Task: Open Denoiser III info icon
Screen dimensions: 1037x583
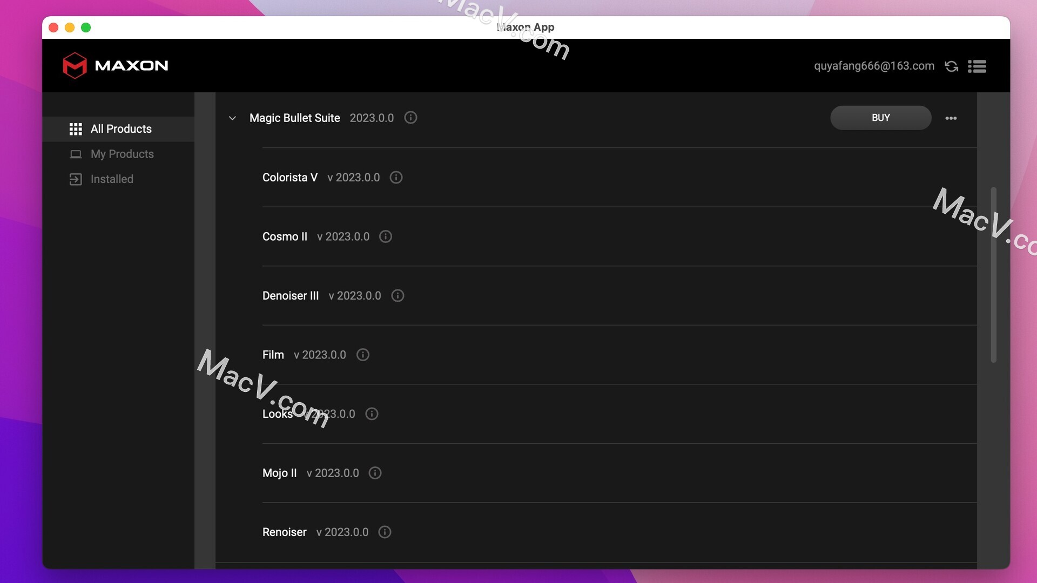Action: point(398,296)
